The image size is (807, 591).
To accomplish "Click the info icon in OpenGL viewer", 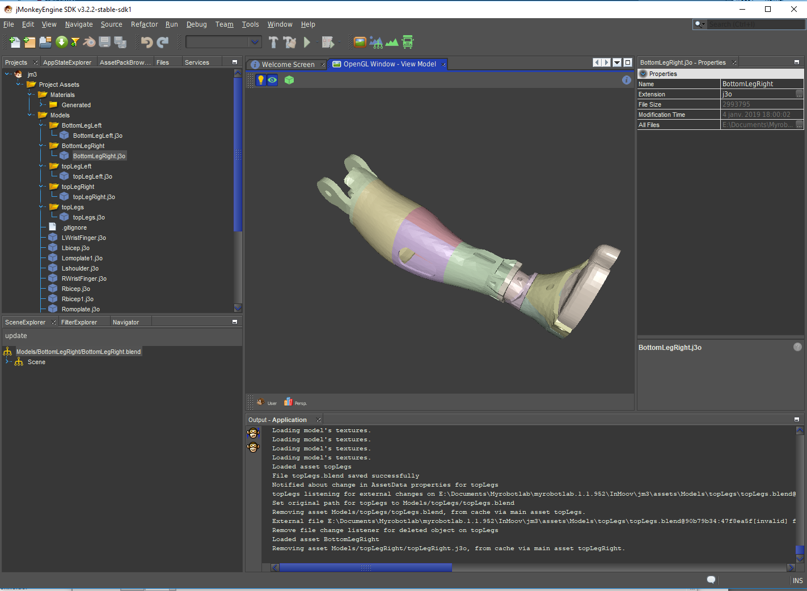I will click(x=626, y=80).
